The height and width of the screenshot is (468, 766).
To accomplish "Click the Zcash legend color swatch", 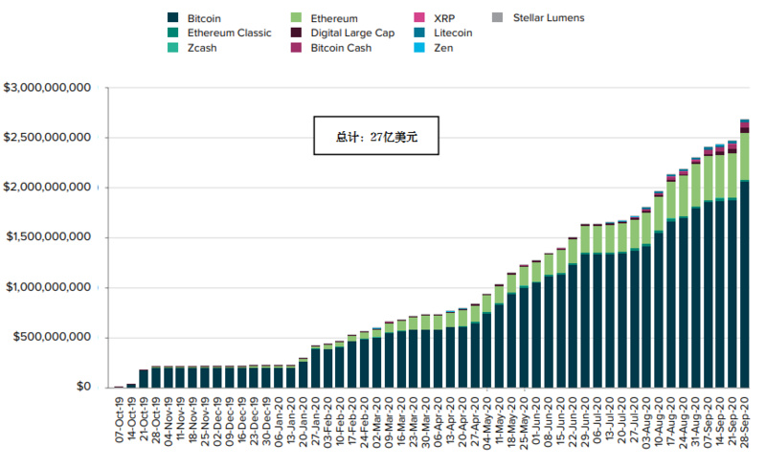I will (x=172, y=48).
